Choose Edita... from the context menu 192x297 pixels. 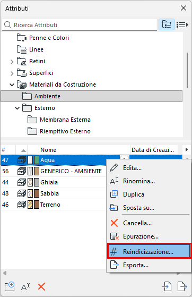point(149,168)
